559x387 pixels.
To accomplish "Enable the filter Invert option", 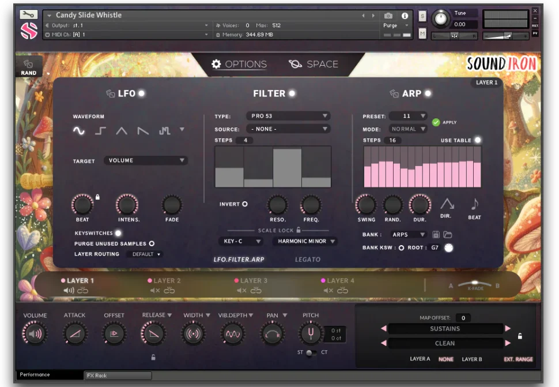I will pos(244,204).
